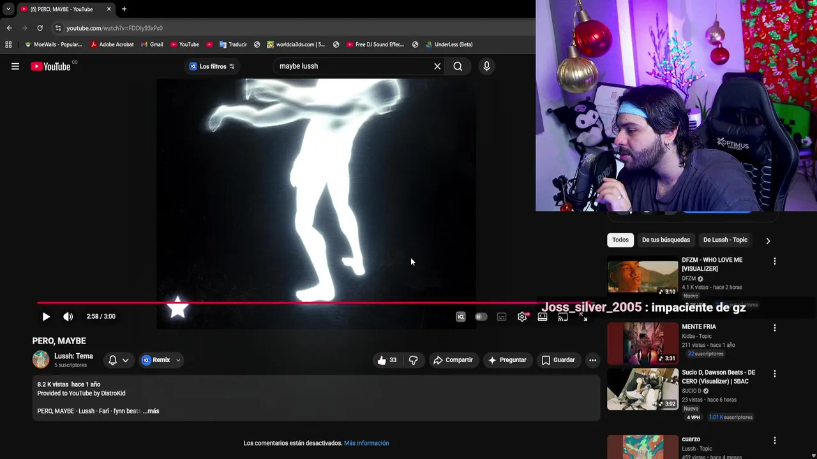Viewport: 817px width, 459px height.
Task: Open Gmail bookmark
Action: [152, 45]
